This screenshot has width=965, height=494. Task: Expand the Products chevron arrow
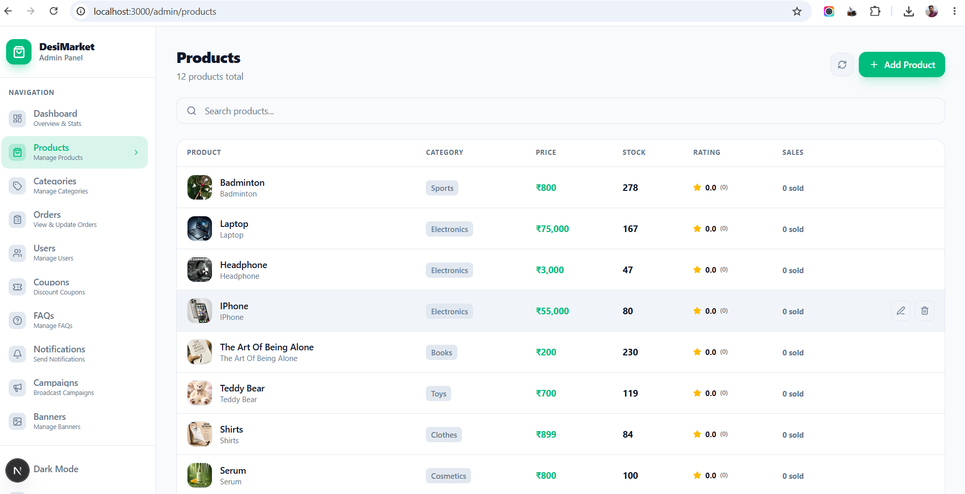(x=136, y=152)
